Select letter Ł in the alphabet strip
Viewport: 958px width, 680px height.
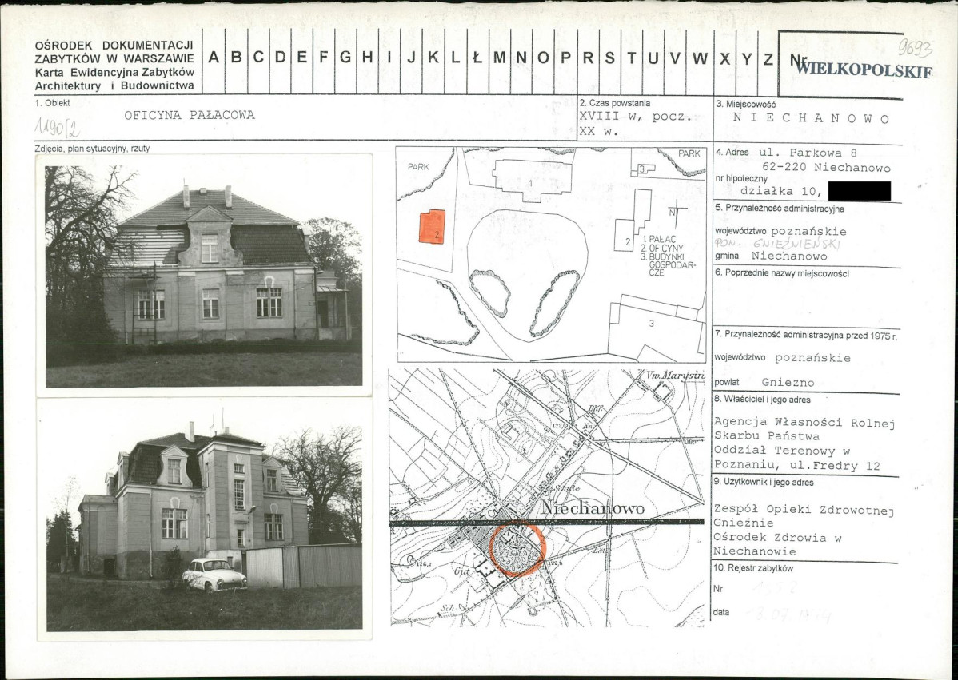(x=477, y=58)
